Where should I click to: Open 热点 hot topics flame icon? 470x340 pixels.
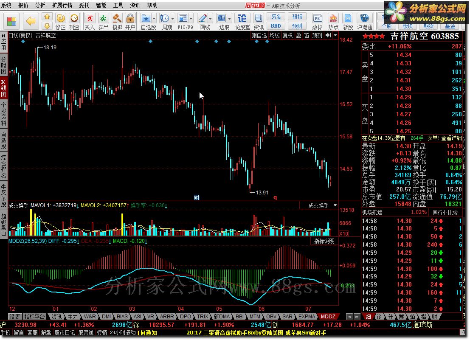(333, 22)
